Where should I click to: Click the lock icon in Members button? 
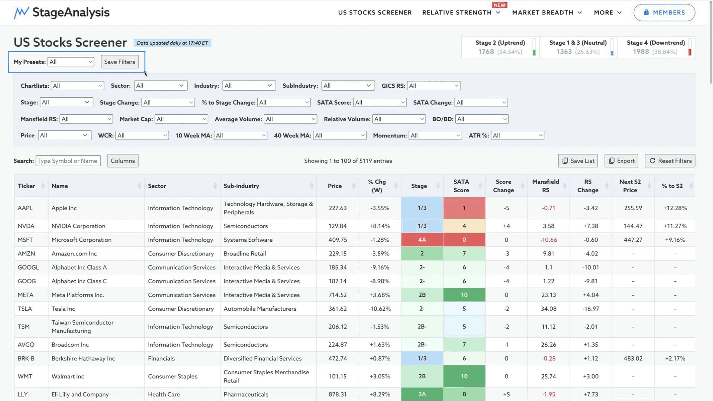click(x=646, y=12)
